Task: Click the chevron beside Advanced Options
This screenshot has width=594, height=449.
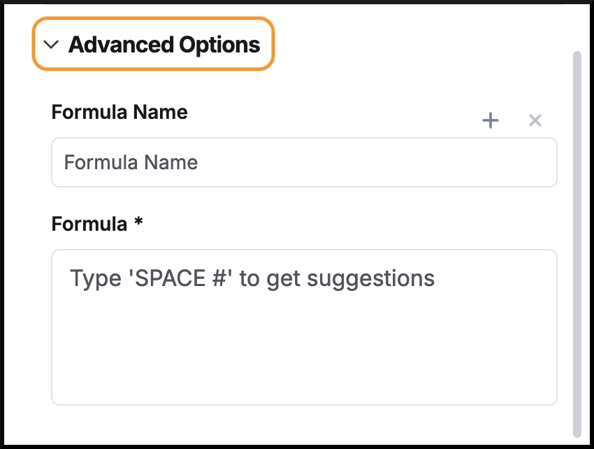Action: click(51, 45)
